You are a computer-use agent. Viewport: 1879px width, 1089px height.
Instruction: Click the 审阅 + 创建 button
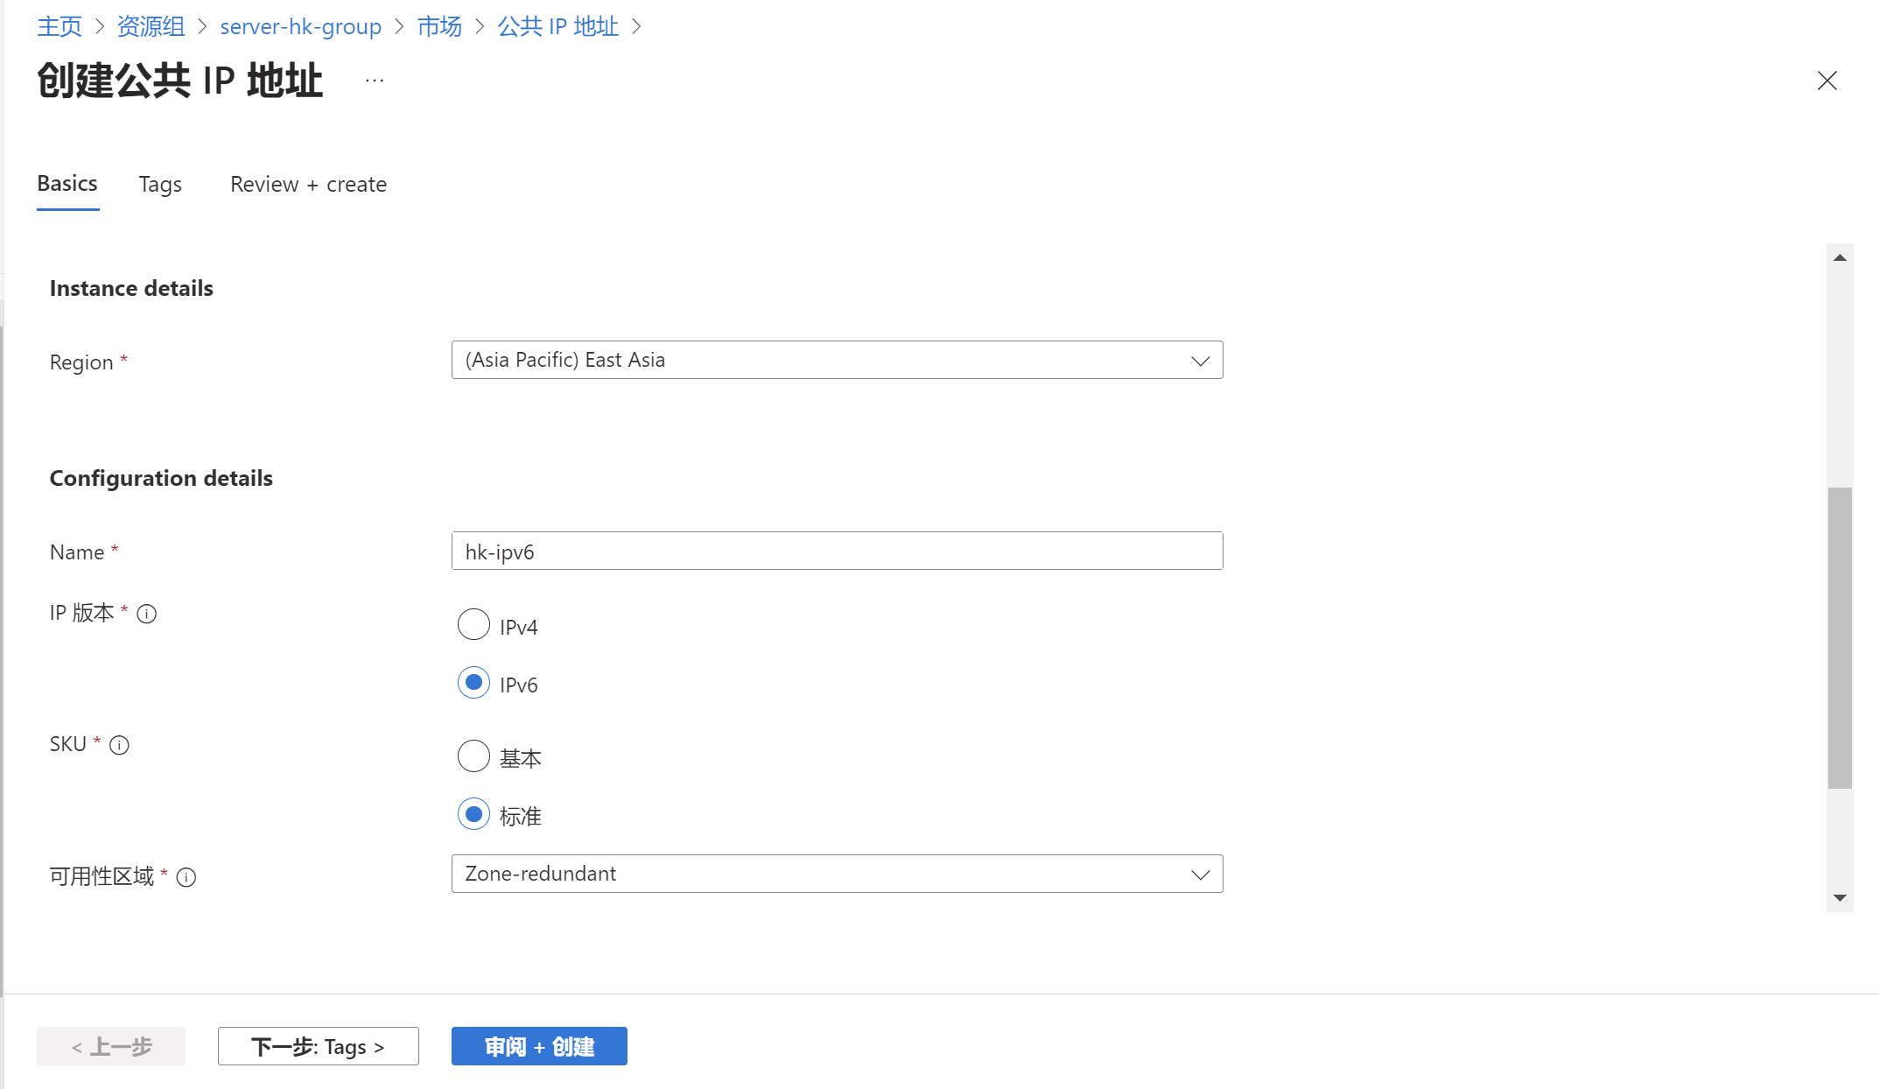[539, 1046]
